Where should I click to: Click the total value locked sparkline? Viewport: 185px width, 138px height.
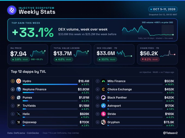pyautogui.click(x=81, y=54)
